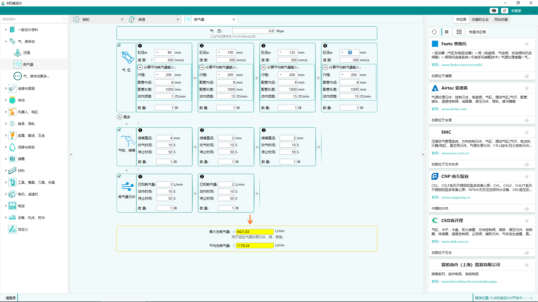Click the pin icon beside 未登录

click(x=504, y=11)
